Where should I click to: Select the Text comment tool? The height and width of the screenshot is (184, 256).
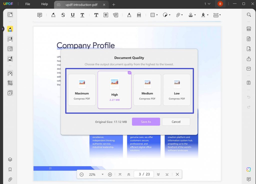coord(96,15)
